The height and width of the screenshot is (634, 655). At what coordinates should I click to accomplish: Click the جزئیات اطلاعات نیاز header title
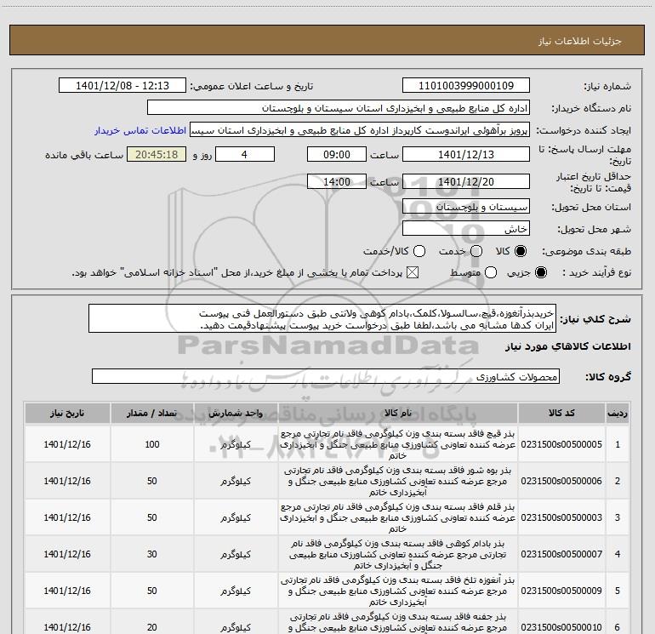tap(580, 41)
